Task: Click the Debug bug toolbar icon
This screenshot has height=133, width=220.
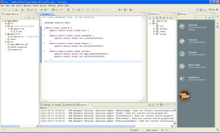Action: (119, 10)
